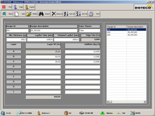Click the clock icon in status bar
This screenshot has width=155, height=116.
(x=3, y=113)
